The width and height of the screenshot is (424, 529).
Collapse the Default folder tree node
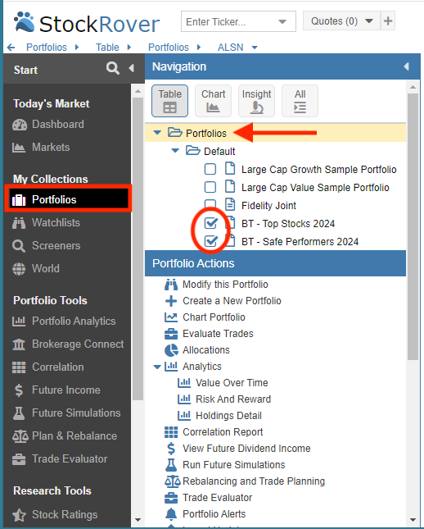[x=175, y=151]
